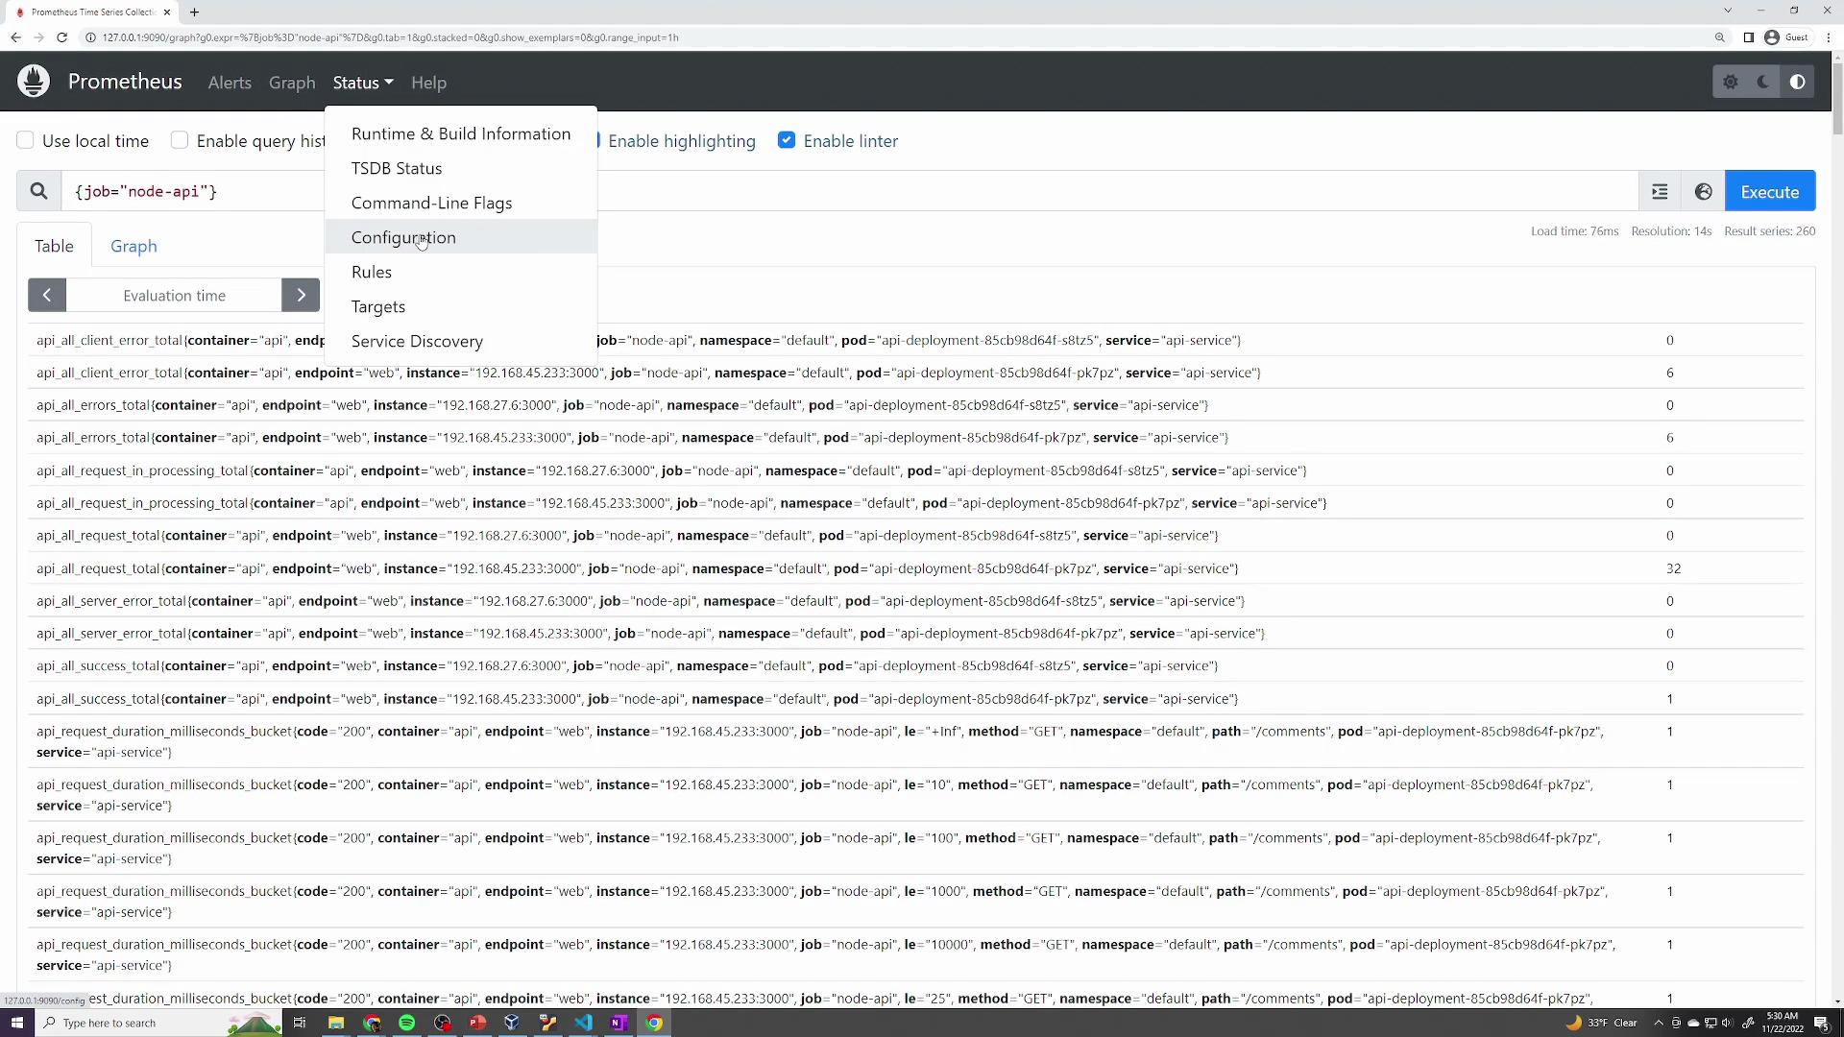Image resolution: width=1844 pixels, height=1037 pixels.
Task: Open Spotify from the taskbar
Action: (407, 1023)
